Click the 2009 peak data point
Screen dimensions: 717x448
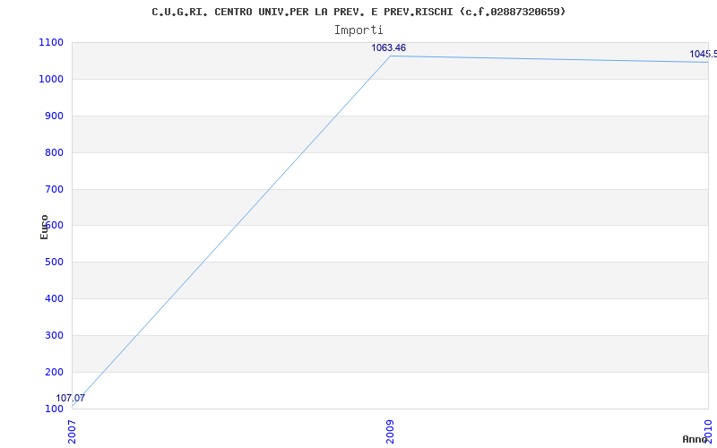tap(390, 56)
